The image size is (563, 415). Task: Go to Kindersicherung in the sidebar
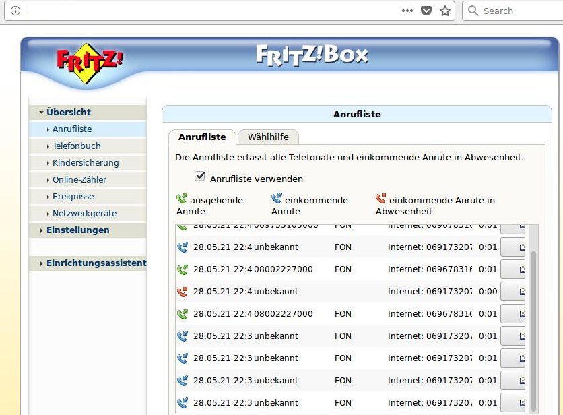pyautogui.click(x=88, y=163)
